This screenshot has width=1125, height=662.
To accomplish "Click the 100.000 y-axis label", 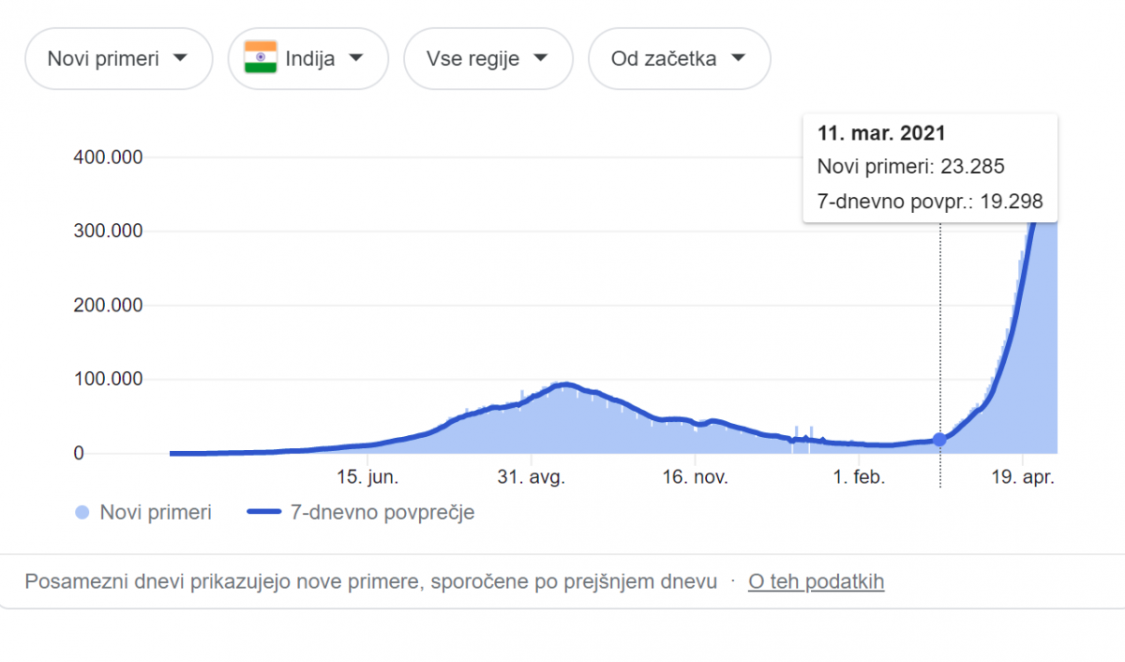I will tap(108, 380).
